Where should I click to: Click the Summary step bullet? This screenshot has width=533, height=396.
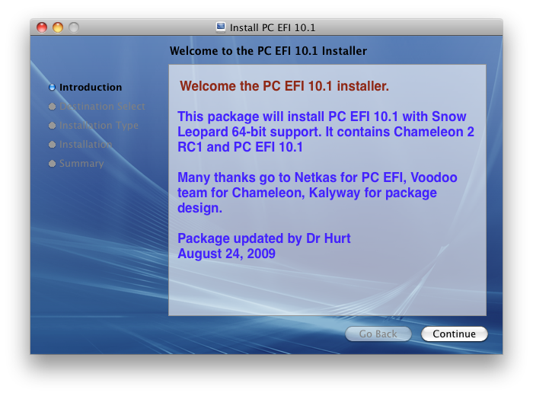point(52,164)
